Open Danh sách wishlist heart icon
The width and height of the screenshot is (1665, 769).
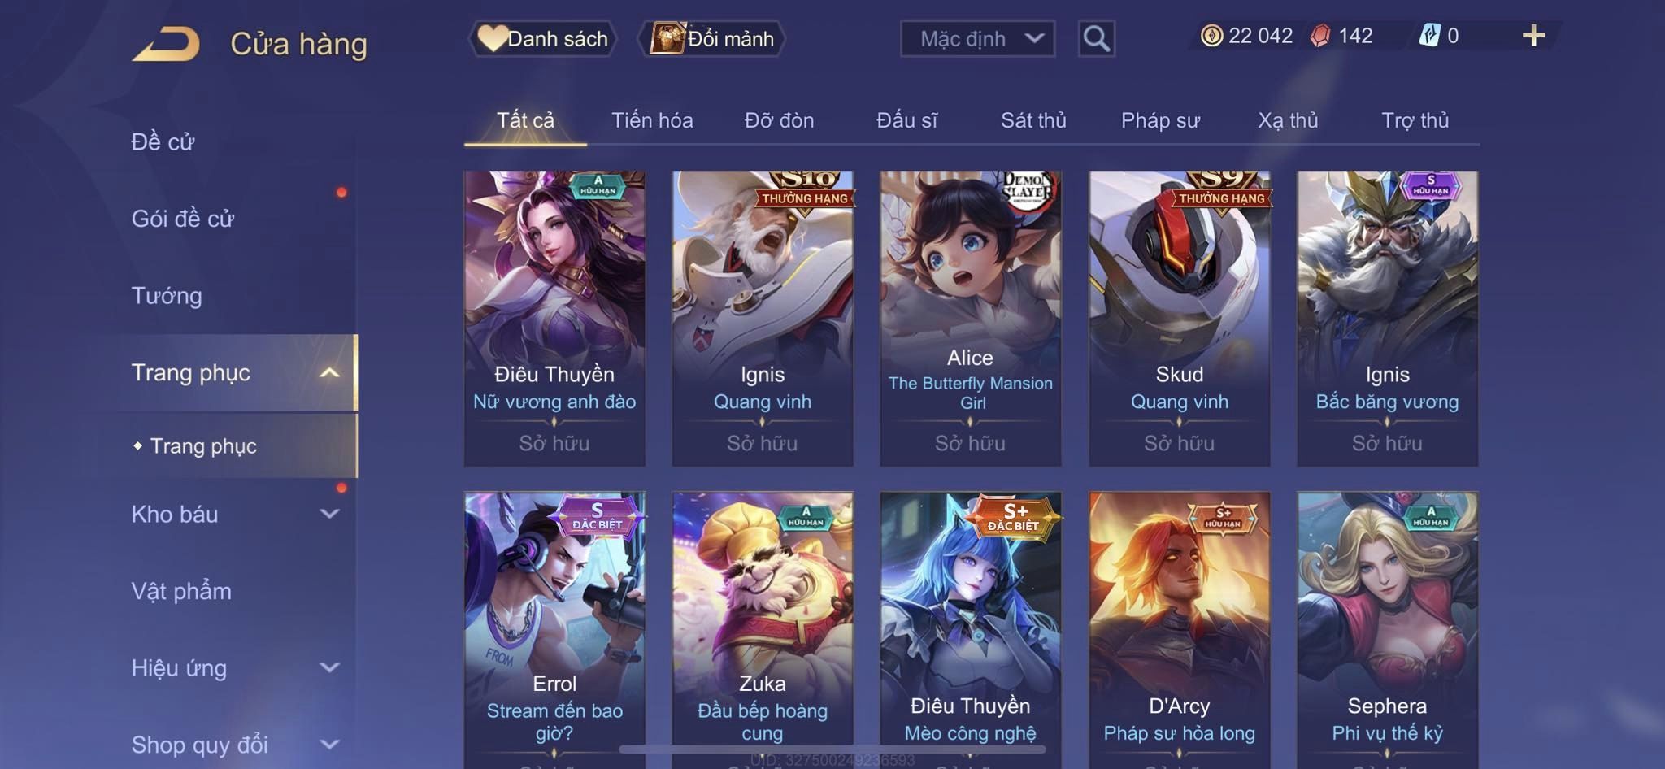coord(492,38)
